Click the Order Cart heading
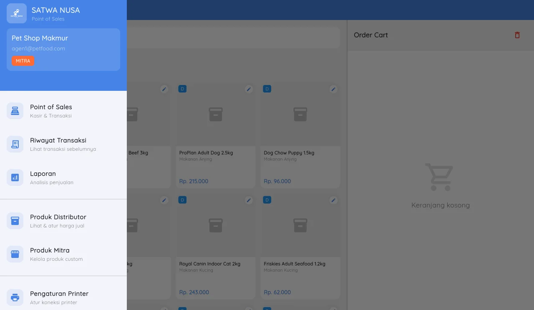This screenshot has width=534, height=310. click(371, 35)
